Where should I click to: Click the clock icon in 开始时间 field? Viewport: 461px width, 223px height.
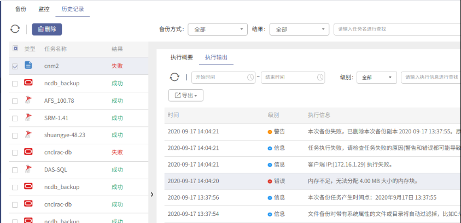250,77
